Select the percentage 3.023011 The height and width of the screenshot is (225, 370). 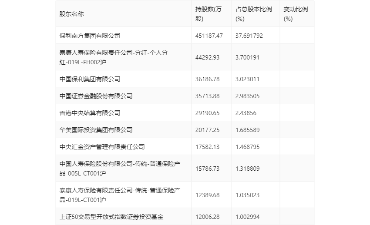coord(248,79)
